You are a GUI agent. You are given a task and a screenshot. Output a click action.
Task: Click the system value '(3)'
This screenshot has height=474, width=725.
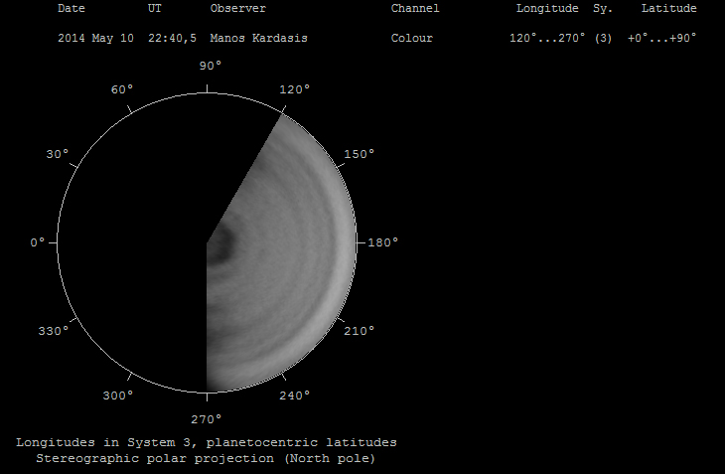tap(603, 38)
